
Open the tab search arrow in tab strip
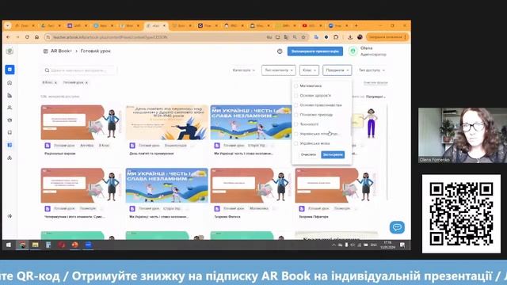(8, 25)
